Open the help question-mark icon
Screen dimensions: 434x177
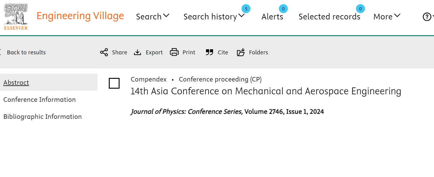click(427, 17)
